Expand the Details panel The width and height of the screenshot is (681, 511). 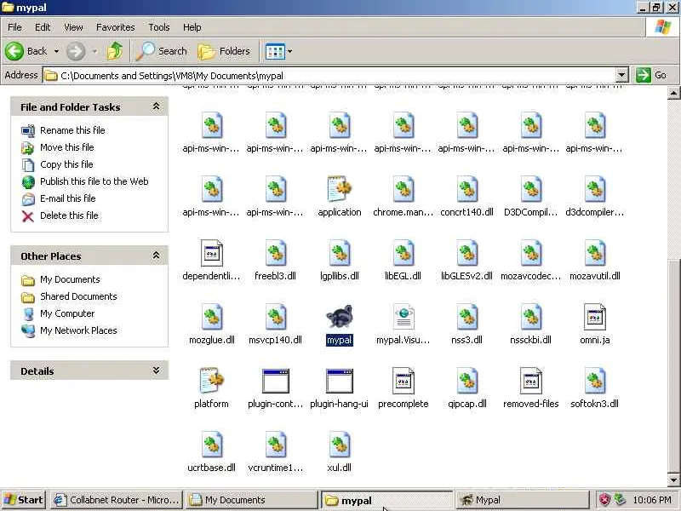pyautogui.click(x=156, y=370)
